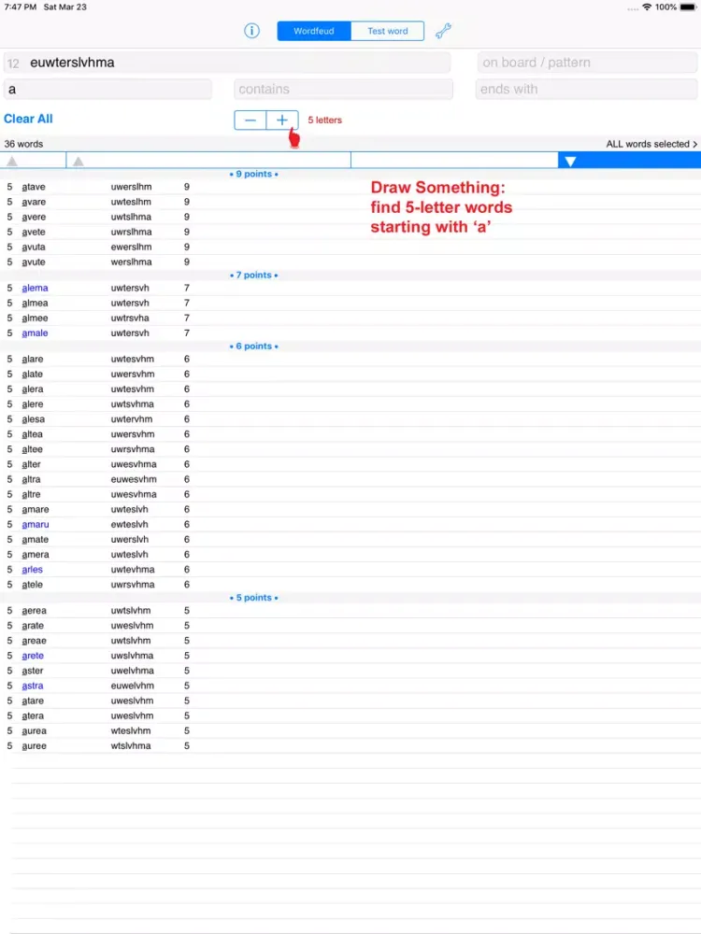The image size is (701, 934).
Task: Select the word altre
Action: point(32,494)
